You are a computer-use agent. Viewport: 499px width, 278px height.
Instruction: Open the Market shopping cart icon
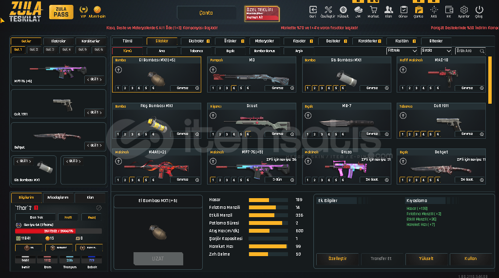(373, 10)
